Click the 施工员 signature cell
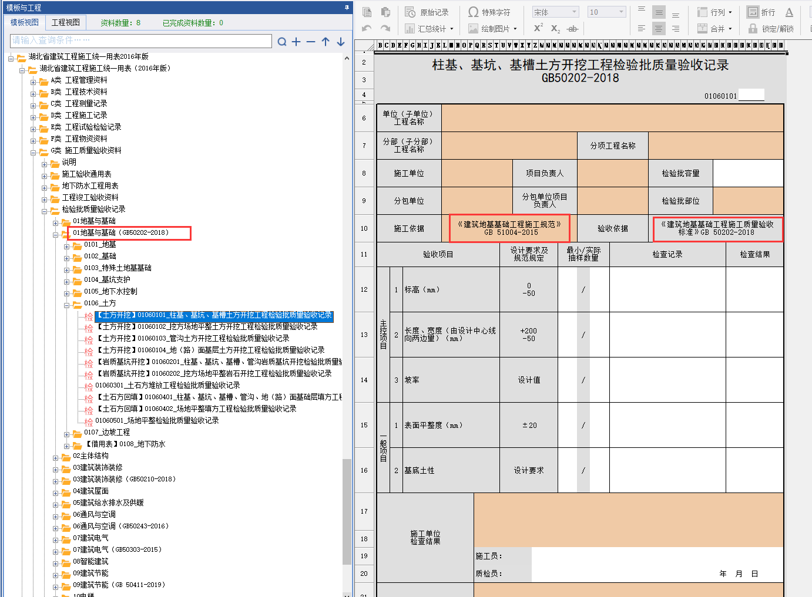 [657, 556]
